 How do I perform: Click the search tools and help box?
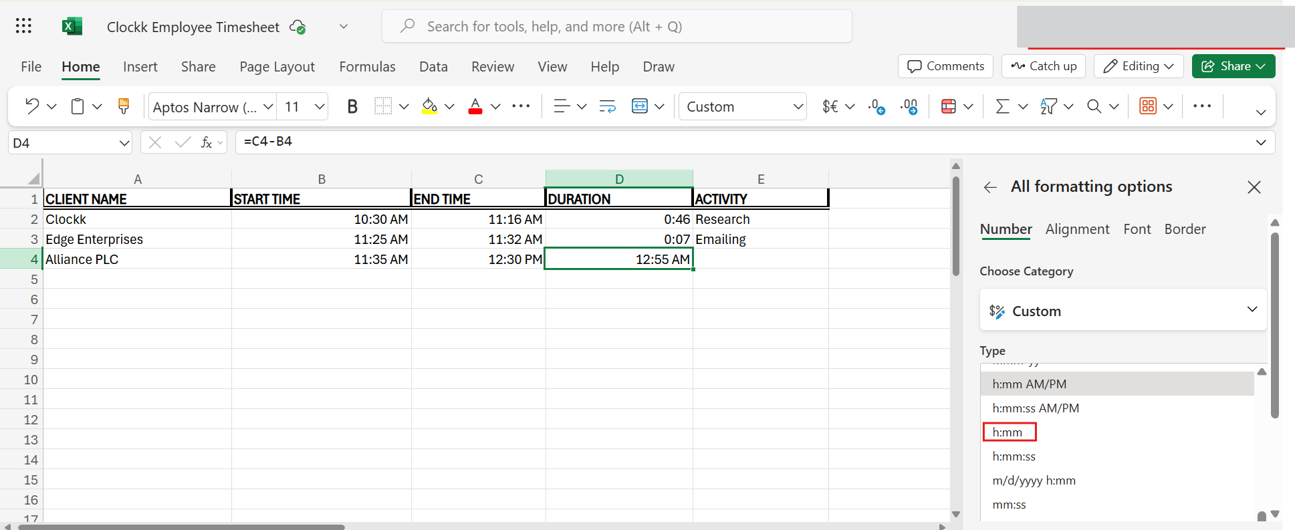(x=617, y=27)
